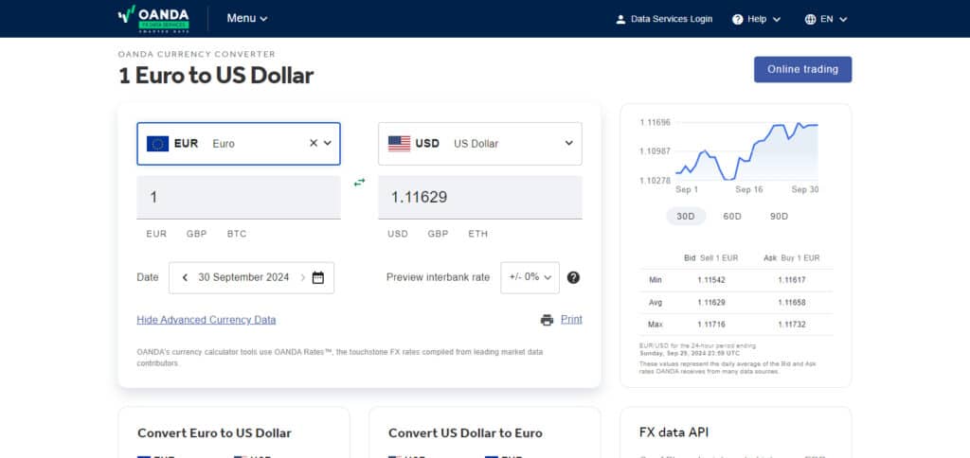Viewport: 970px width, 458px height.
Task: Click the Sep 16 chart axis label
Action: (x=749, y=190)
